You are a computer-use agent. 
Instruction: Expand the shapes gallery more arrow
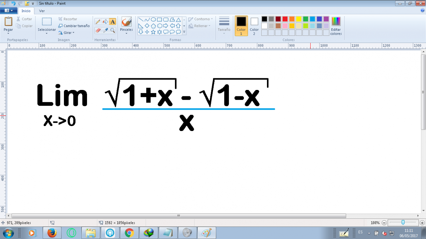184,32
